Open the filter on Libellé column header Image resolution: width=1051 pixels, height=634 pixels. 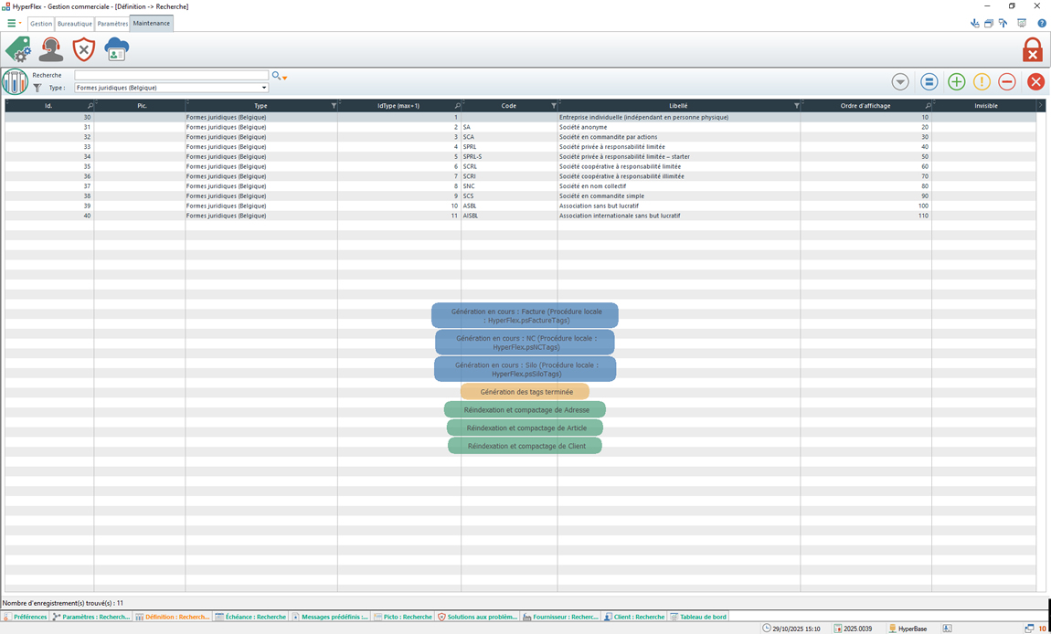[796, 106]
